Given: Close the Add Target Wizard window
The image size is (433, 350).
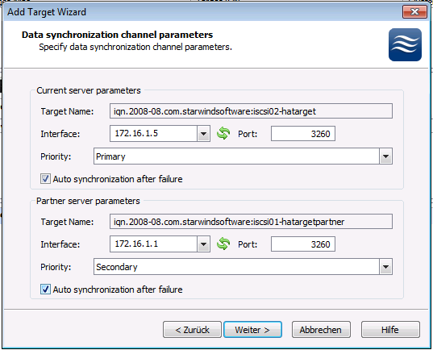Looking at the screenshot, I should (414, 11).
